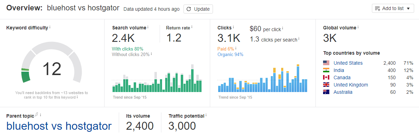Click the $60 per click value
This screenshot has height=137, width=419.
(x=256, y=29)
